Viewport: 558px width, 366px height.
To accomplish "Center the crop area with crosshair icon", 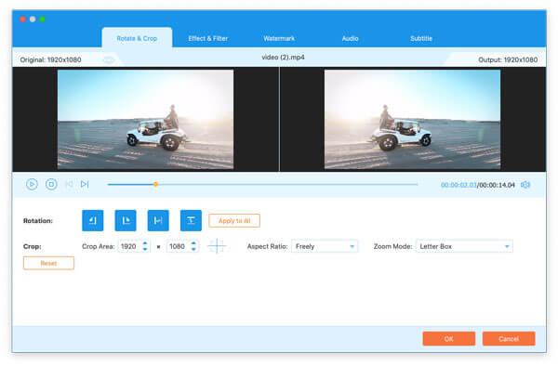I will [217, 246].
